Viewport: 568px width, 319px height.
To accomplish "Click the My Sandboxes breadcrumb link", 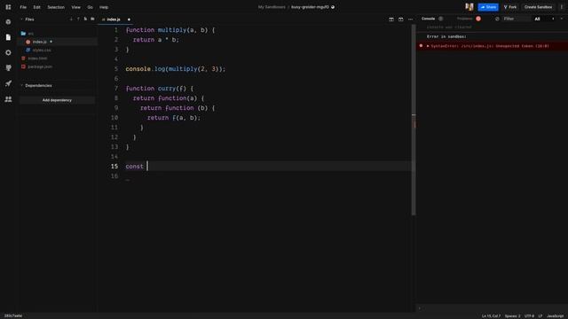I will 272,7.
